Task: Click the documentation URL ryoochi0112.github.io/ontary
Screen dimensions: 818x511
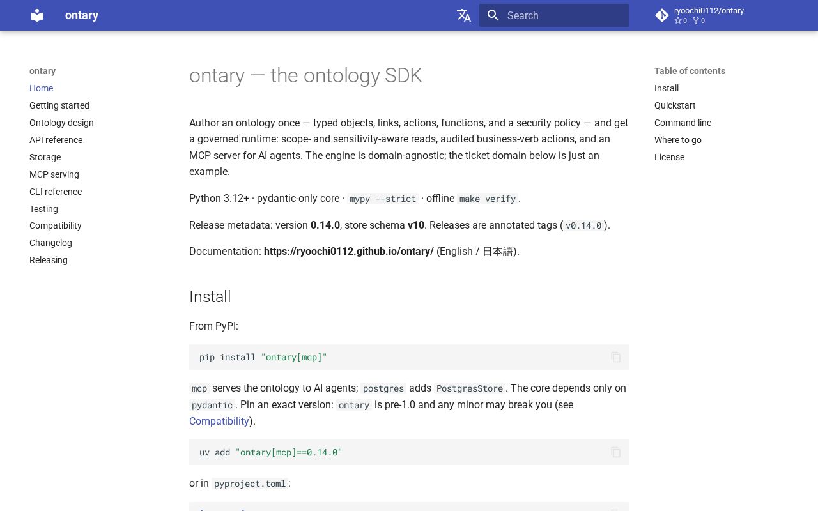Action: coord(349,251)
